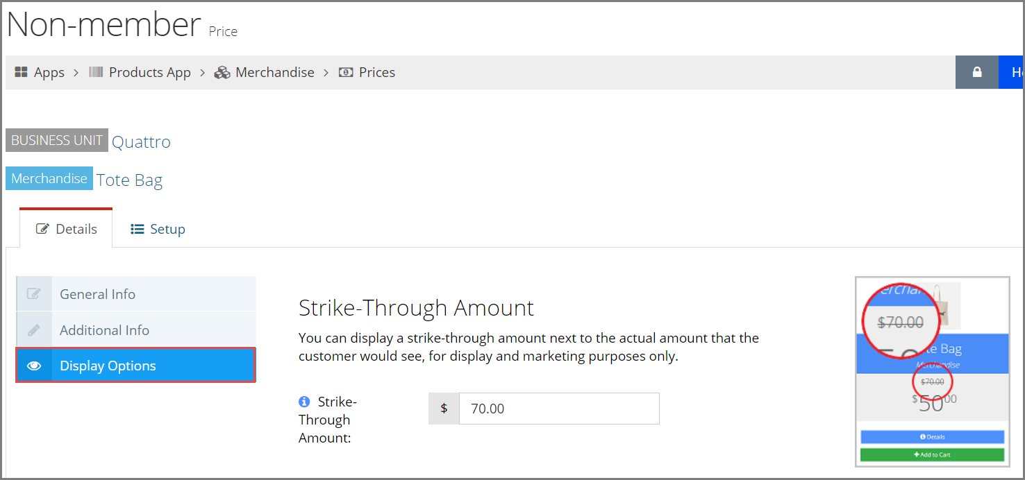This screenshot has width=1025, height=480.
Task: Click the Apps grid icon in breadcrumb
Action: [21, 72]
